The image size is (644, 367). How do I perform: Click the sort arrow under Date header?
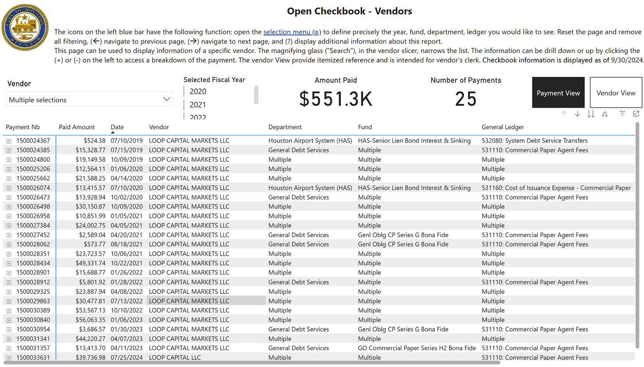point(113,132)
